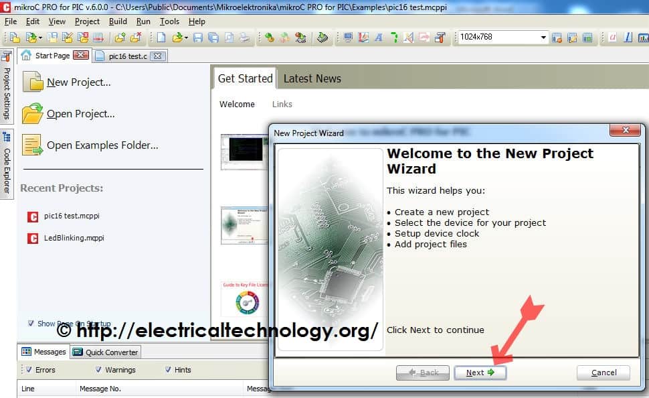Open the Code Explorer side panel
The width and height of the screenshot is (649, 398).
[7, 163]
